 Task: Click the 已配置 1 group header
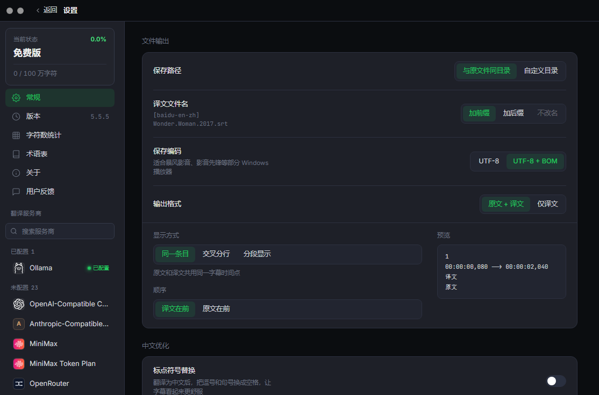(23, 252)
